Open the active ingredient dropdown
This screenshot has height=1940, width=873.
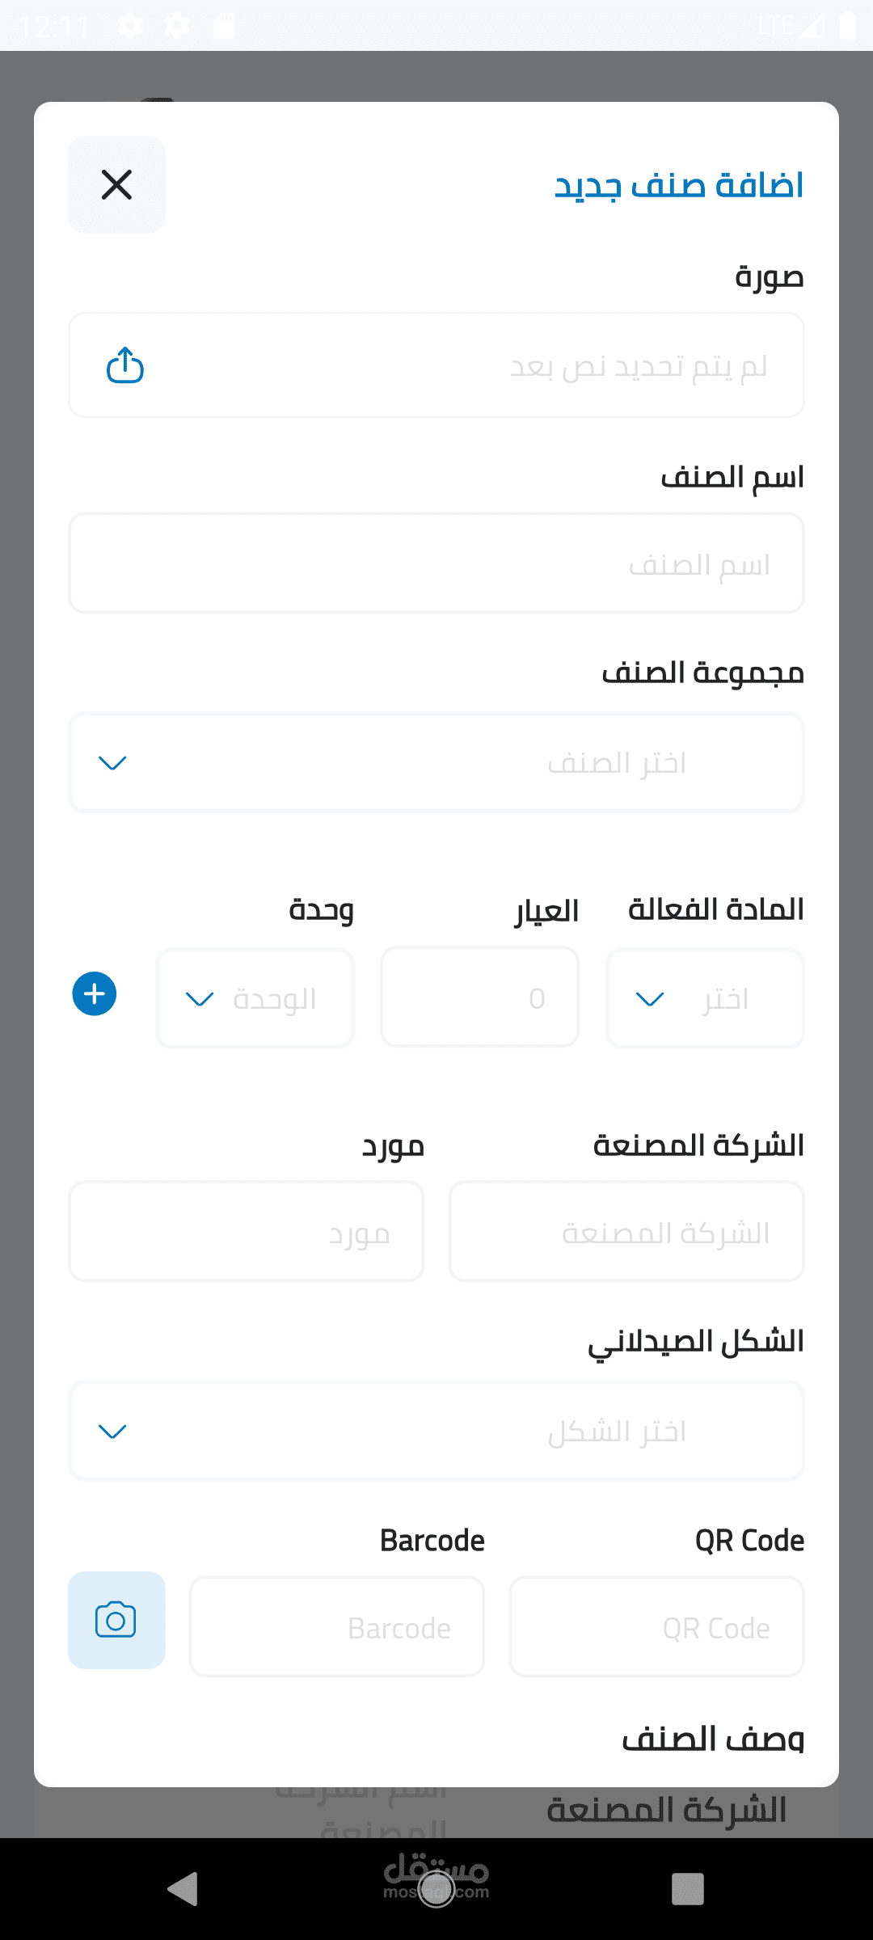(x=705, y=999)
